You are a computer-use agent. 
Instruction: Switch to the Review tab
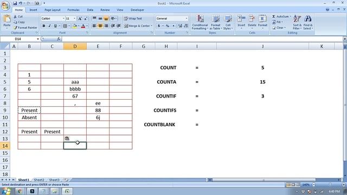[x=105, y=10]
